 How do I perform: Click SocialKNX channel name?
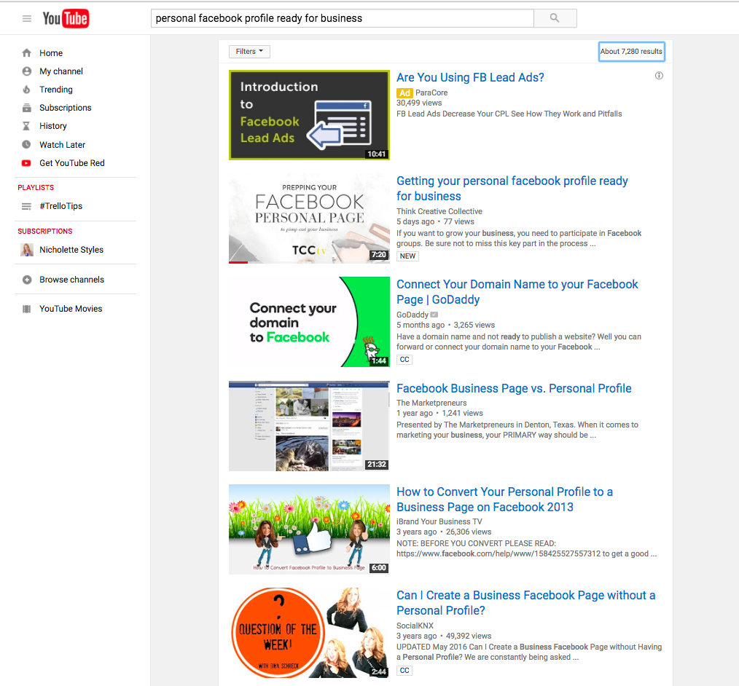point(415,626)
